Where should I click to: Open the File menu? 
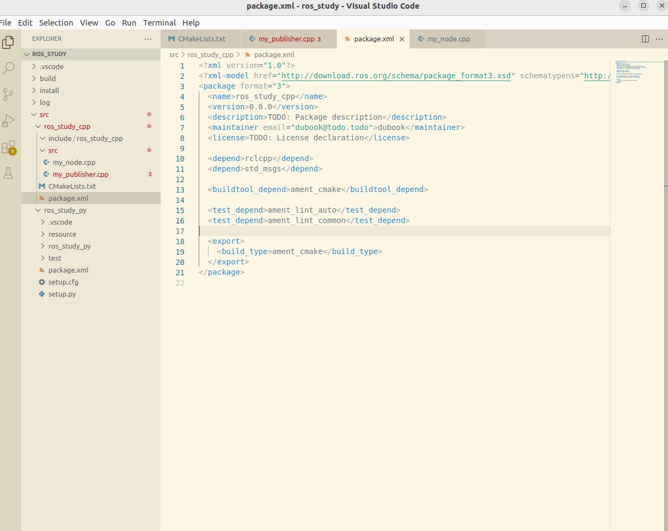coord(5,23)
